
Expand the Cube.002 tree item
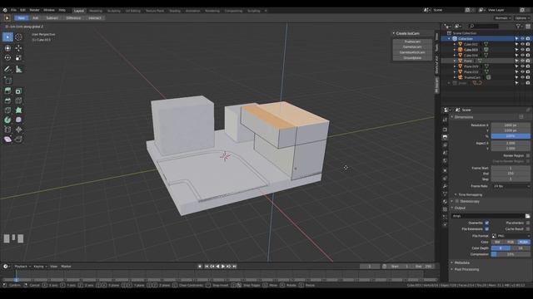[455, 44]
